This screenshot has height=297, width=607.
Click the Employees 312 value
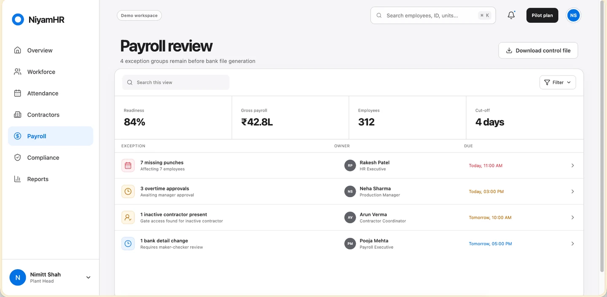click(x=366, y=122)
